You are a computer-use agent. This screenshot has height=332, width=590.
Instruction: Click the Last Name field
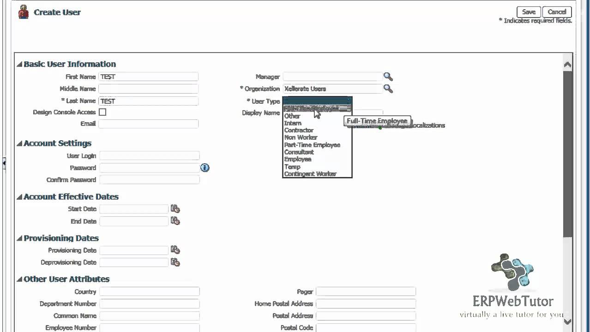pos(148,101)
